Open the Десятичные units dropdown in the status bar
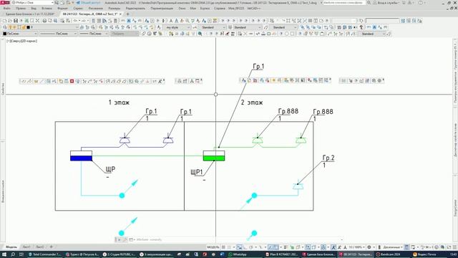The width and height of the screenshot is (458, 258). point(393,247)
